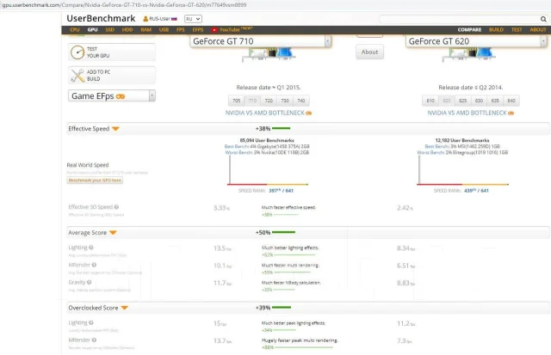Click the help icon next to Overclocked MRender
551x355 pixels.
(94, 340)
